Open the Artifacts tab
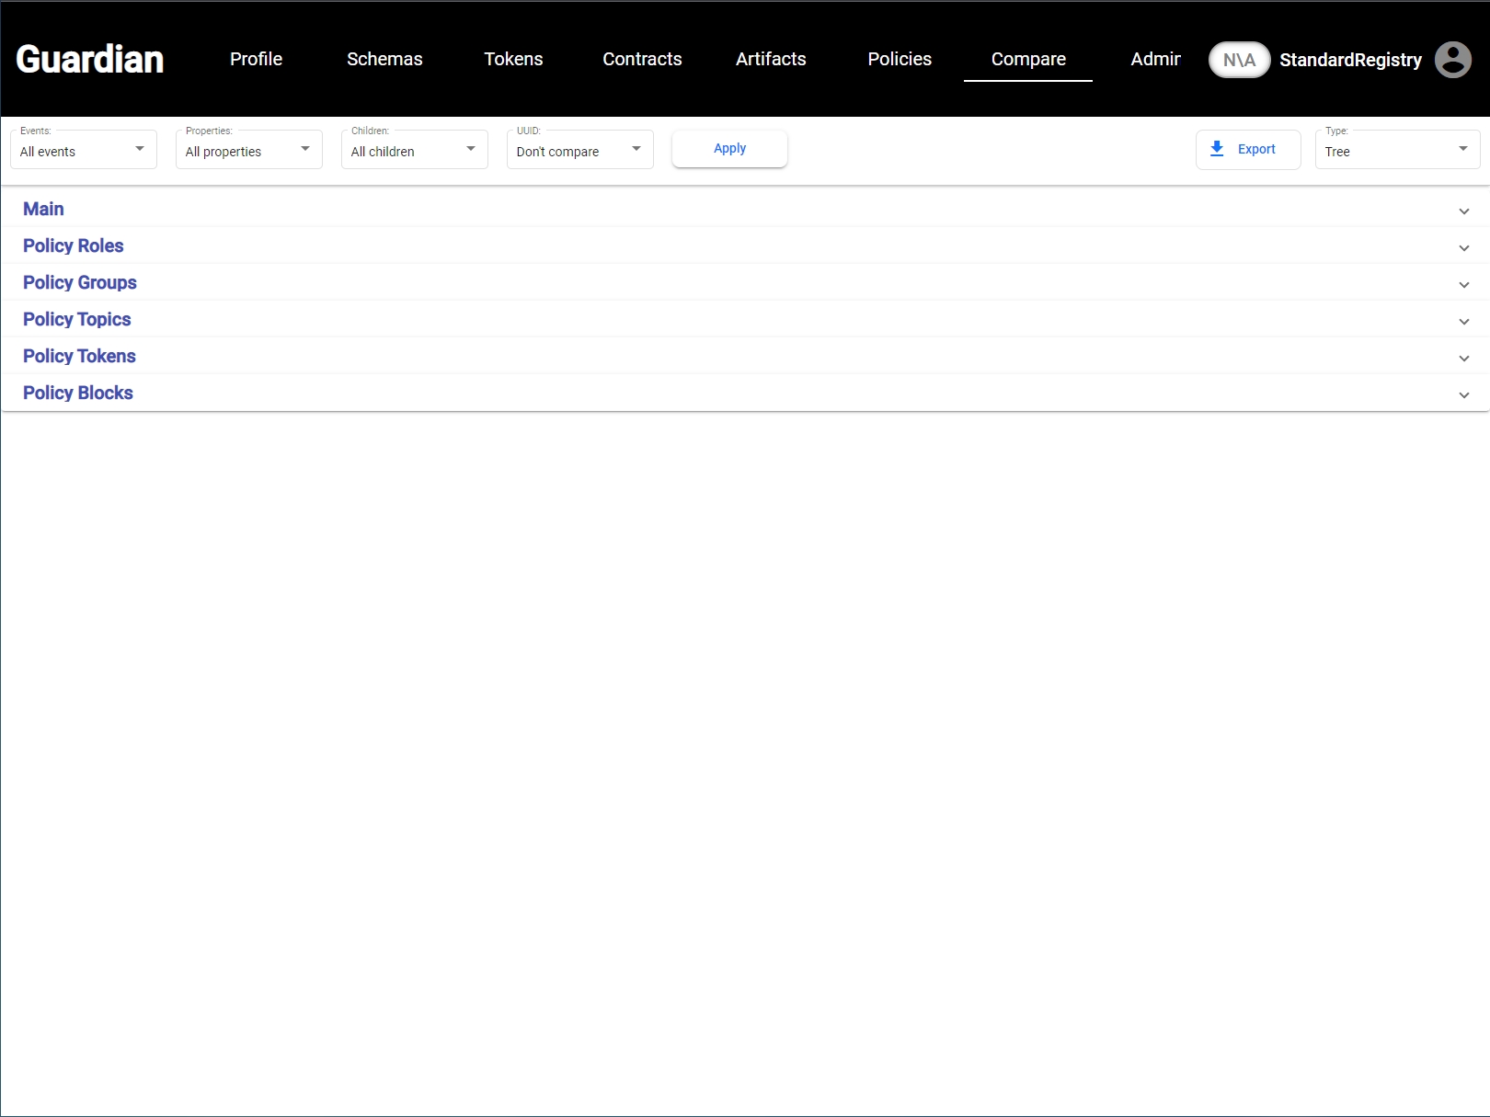1490x1117 pixels. [x=771, y=60]
